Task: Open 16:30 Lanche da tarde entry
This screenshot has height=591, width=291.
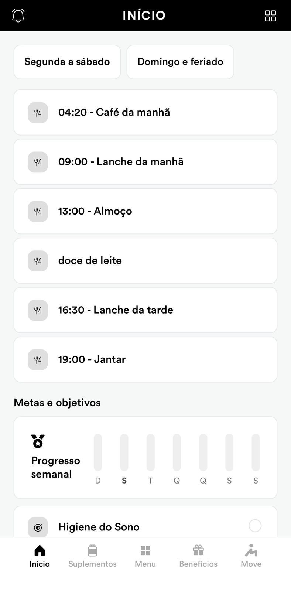Action: tap(145, 310)
